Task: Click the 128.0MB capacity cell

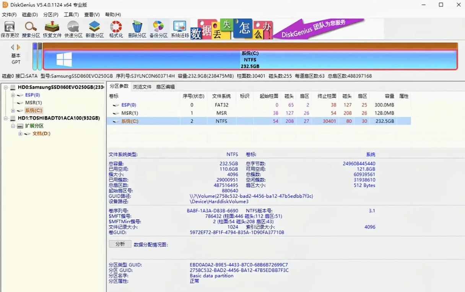Action: pos(384,113)
